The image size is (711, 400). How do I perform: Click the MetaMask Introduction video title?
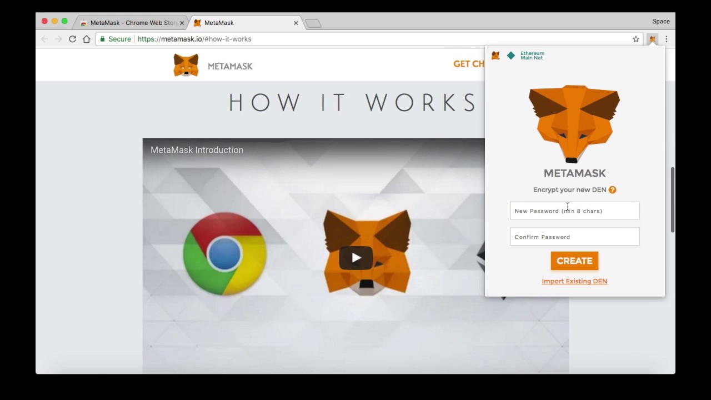click(197, 150)
